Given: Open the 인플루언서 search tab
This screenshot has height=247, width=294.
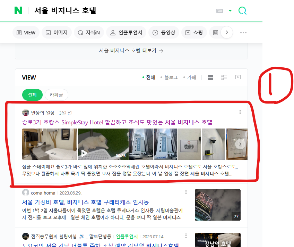Looking at the screenshot, I should [x=126, y=33].
